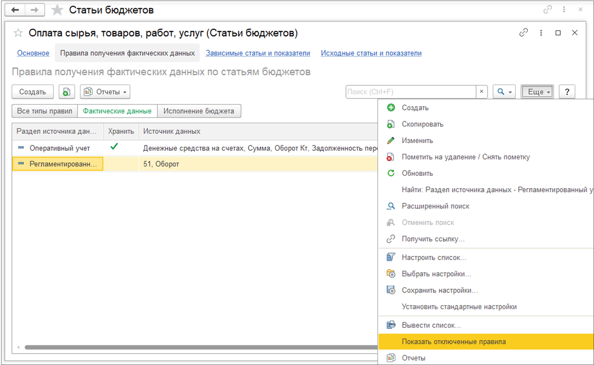Select Расширенный поиск in the menu

[435, 206]
